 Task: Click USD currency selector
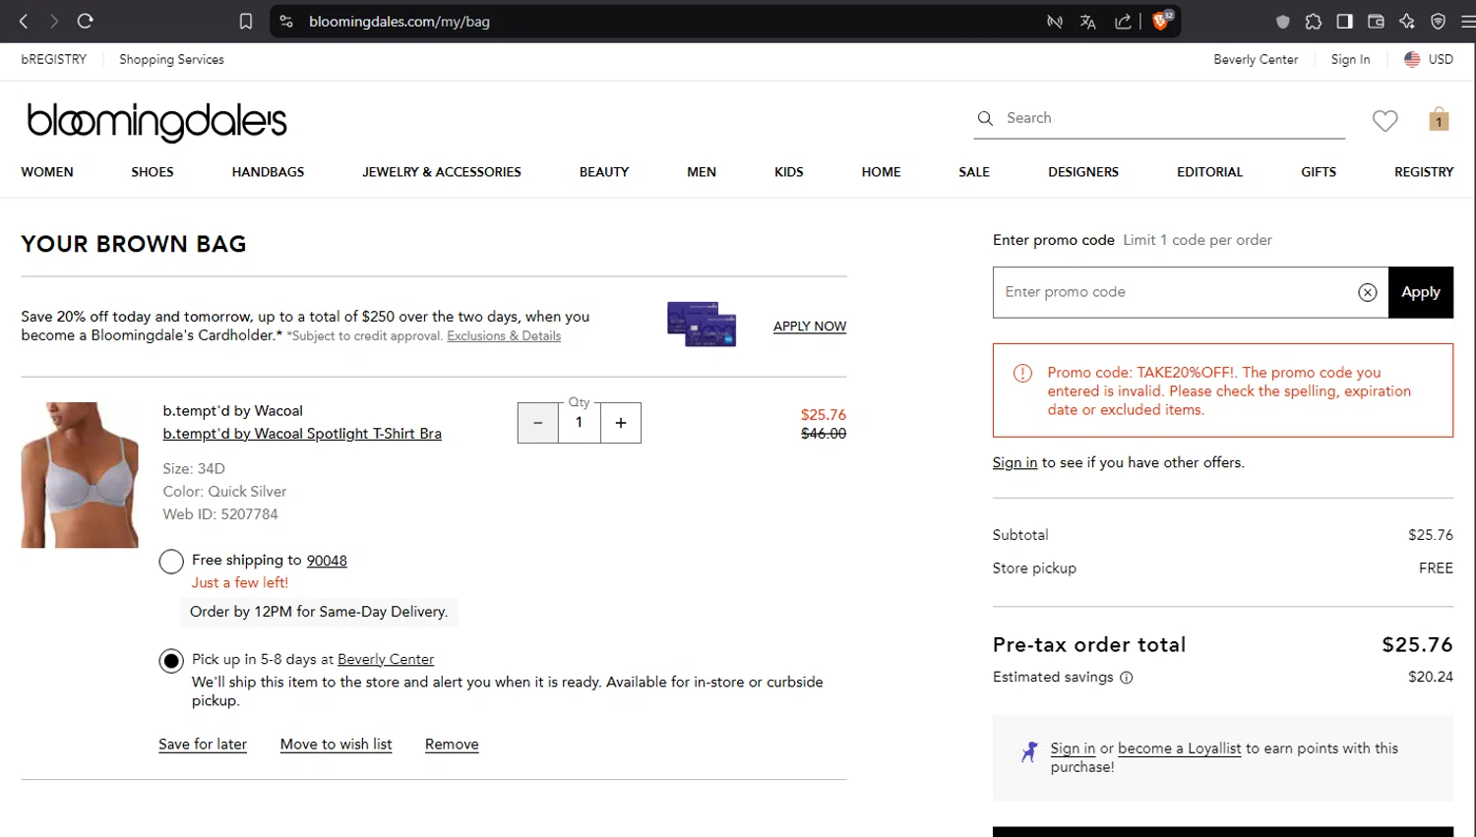pyautogui.click(x=1441, y=59)
